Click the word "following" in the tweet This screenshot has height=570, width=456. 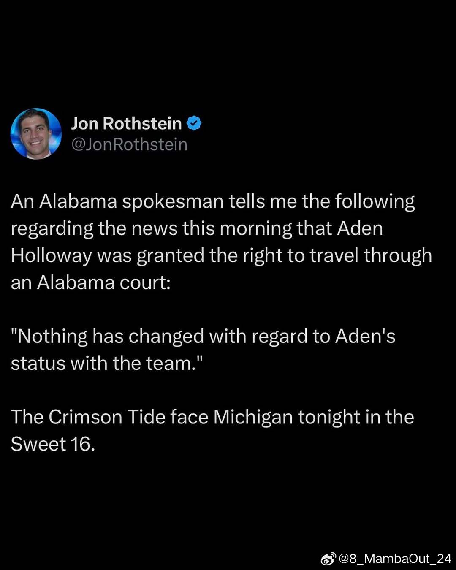point(375,201)
